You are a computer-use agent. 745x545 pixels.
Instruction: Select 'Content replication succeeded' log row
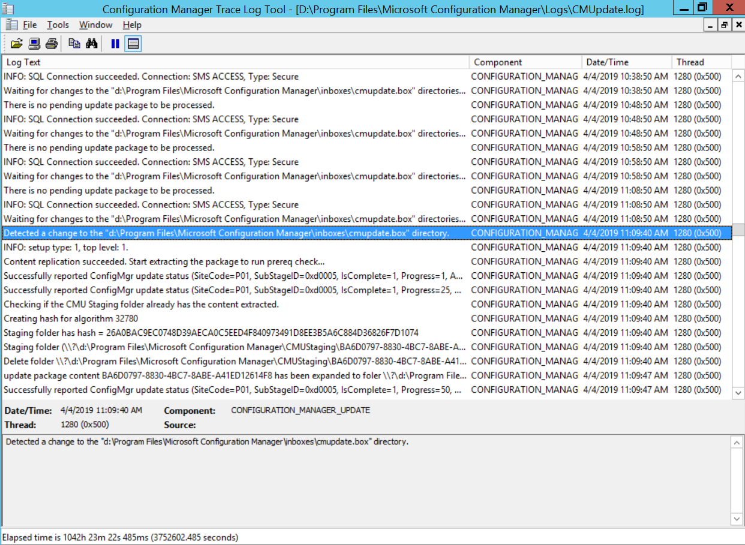[367, 261]
